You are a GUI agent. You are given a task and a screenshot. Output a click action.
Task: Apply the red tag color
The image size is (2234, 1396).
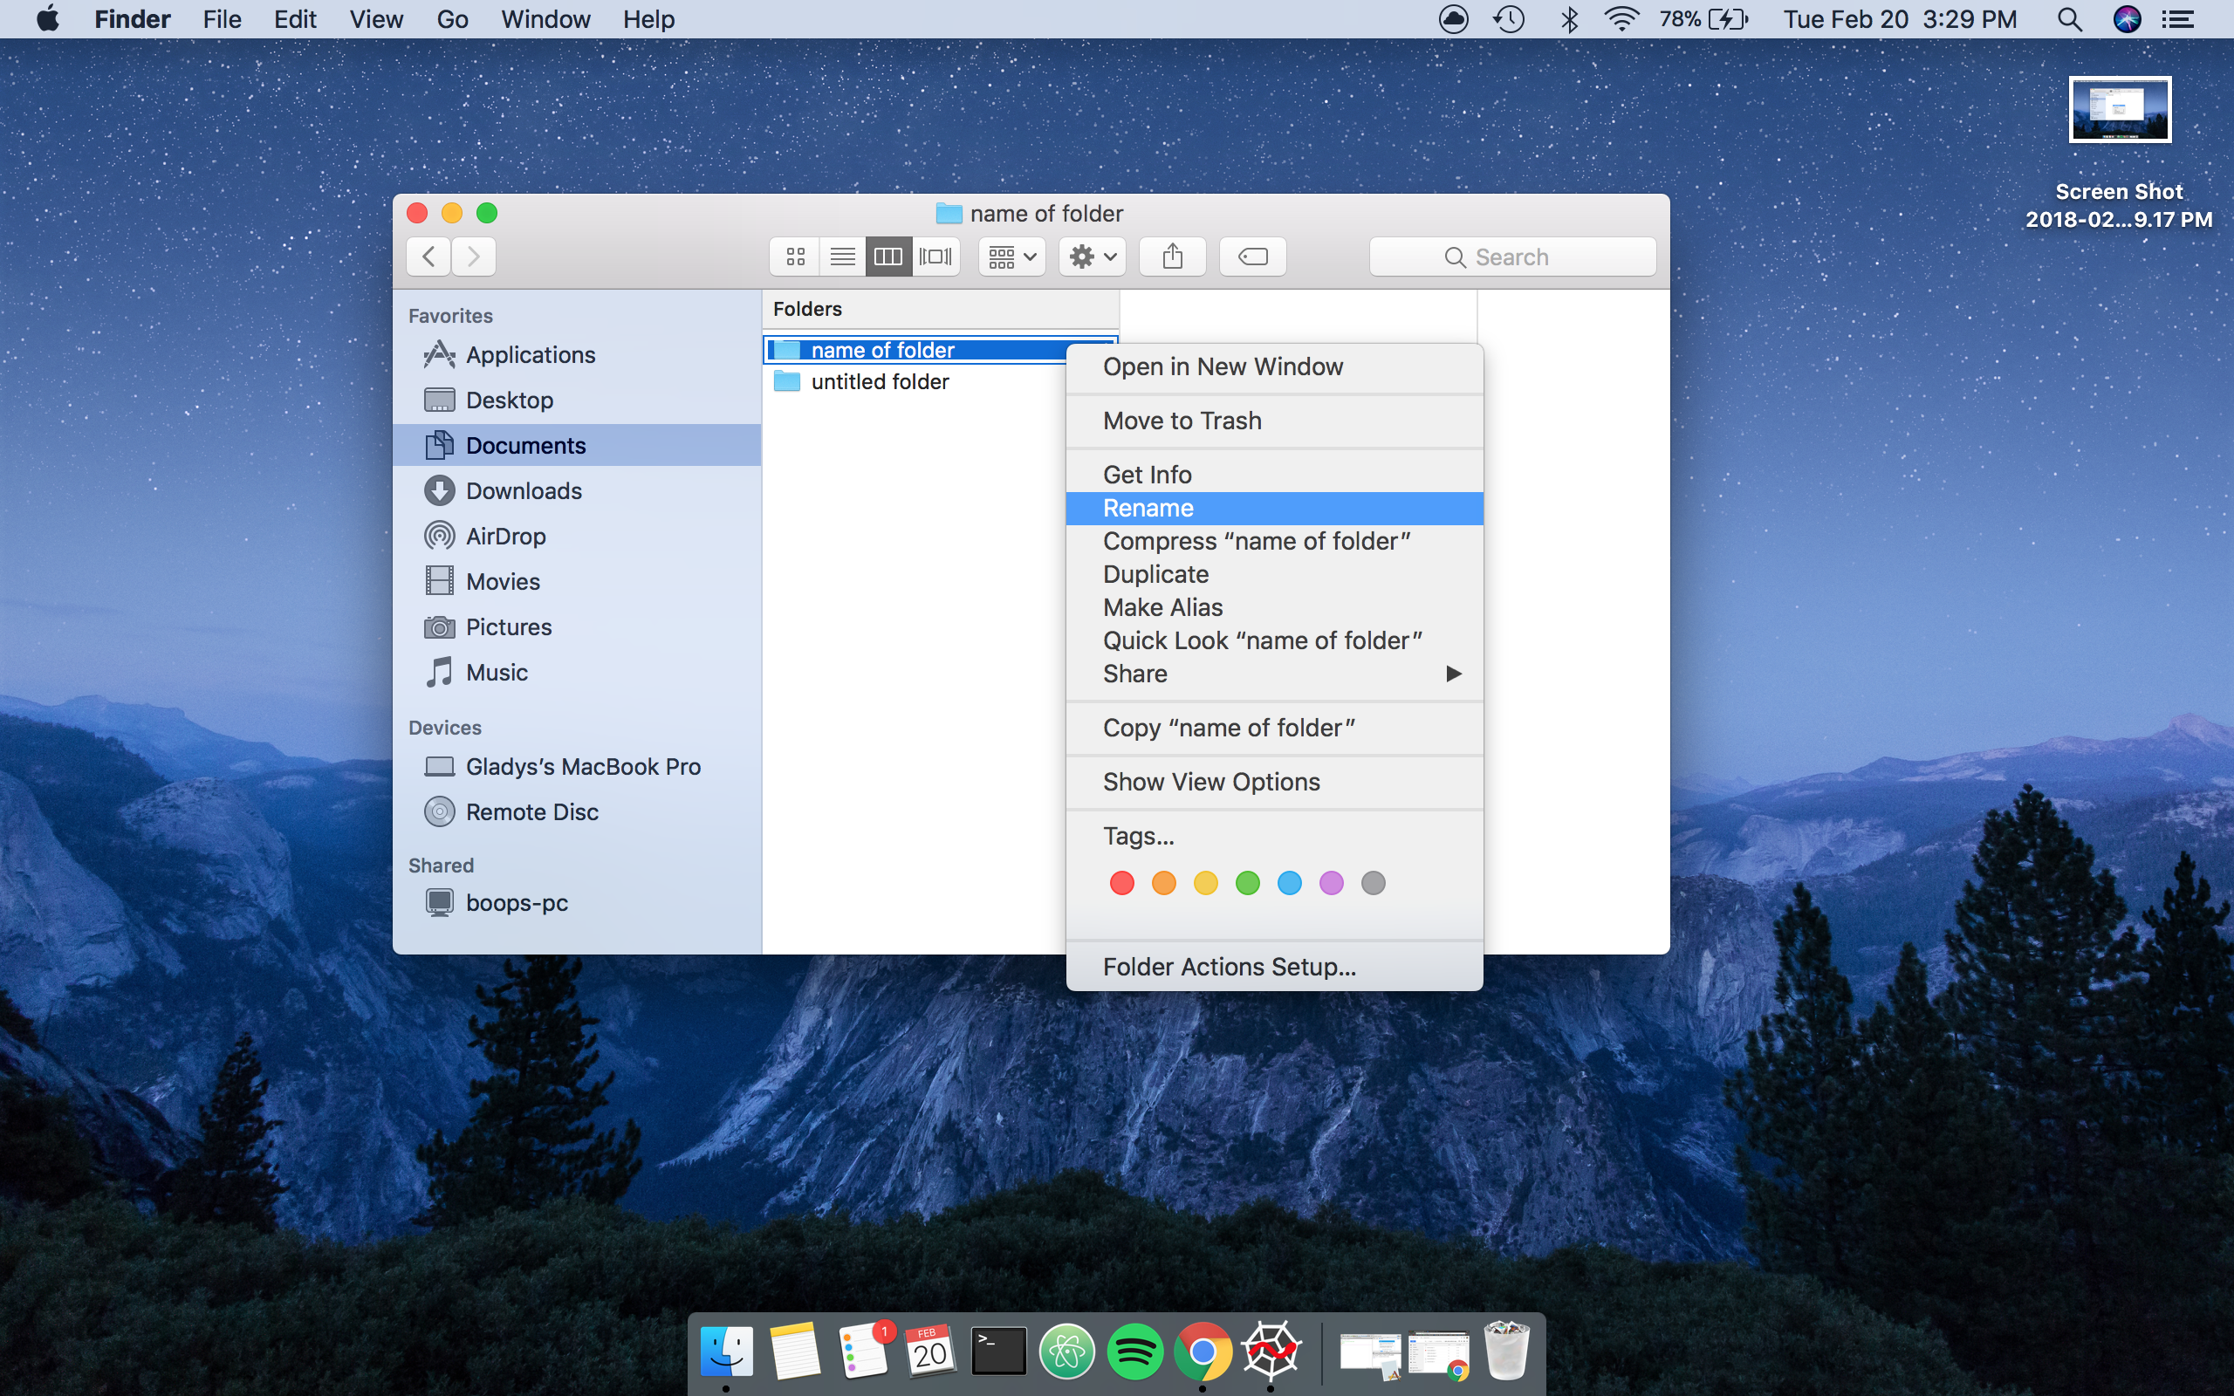tap(1121, 883)
